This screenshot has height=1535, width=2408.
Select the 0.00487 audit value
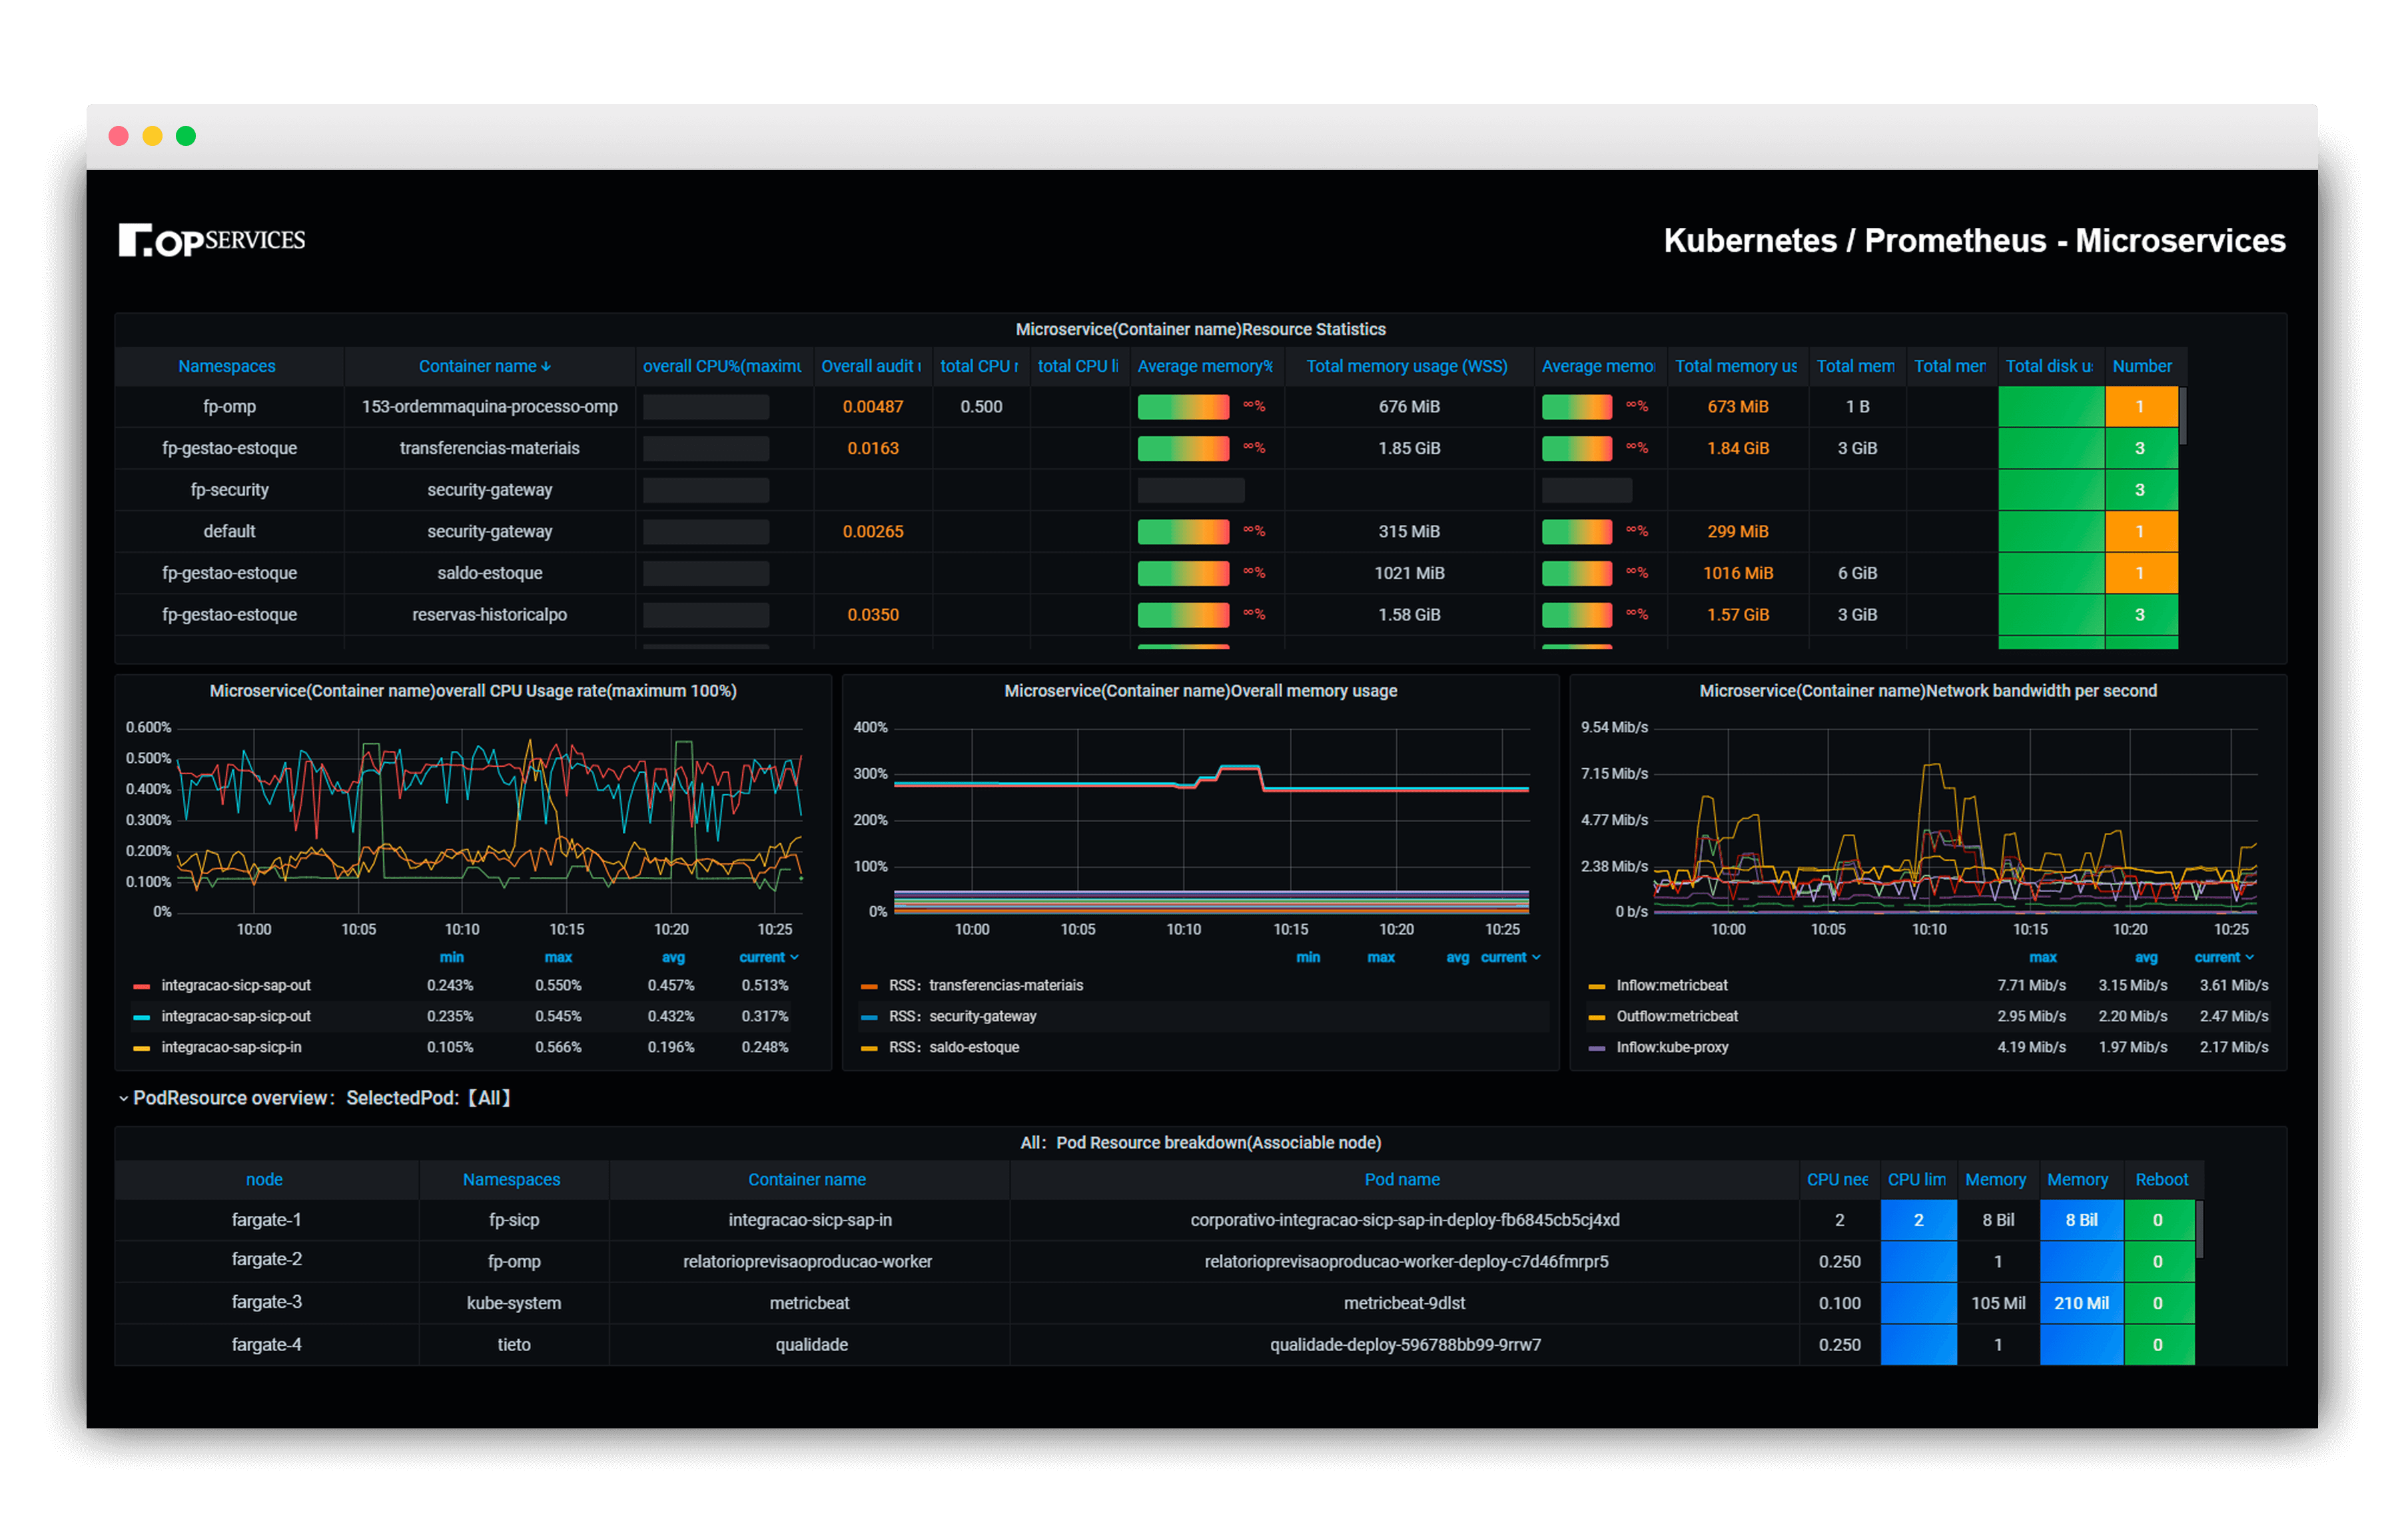872,407
